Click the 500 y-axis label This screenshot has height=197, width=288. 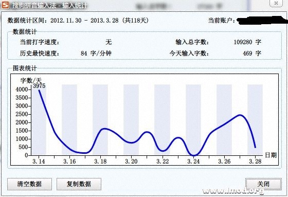23,147
